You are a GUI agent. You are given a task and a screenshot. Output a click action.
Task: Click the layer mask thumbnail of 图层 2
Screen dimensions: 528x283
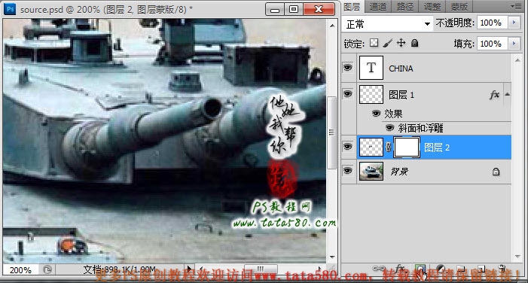point(407,147)
